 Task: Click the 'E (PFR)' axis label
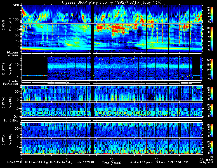tap(3, 69)
